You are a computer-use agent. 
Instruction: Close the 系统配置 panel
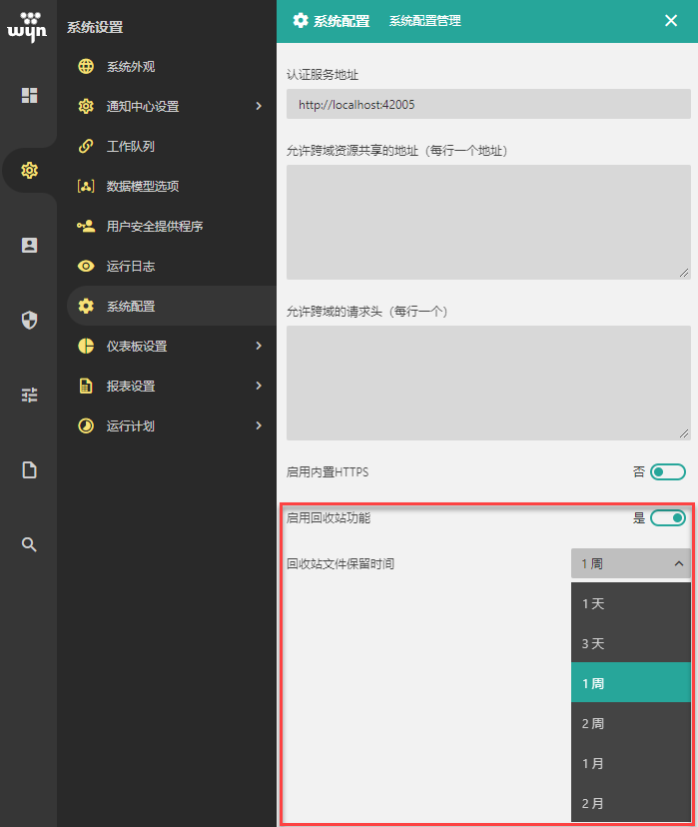click(x=671, y=21)
